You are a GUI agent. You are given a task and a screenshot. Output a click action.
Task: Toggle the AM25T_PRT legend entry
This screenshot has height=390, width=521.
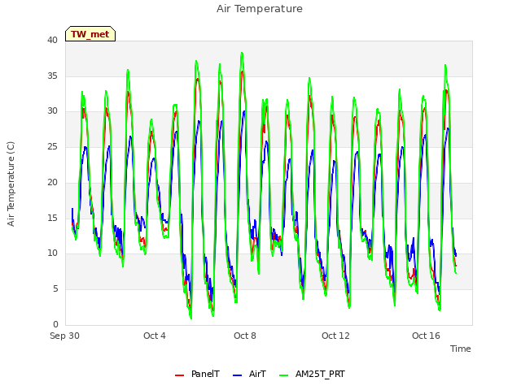312,374
